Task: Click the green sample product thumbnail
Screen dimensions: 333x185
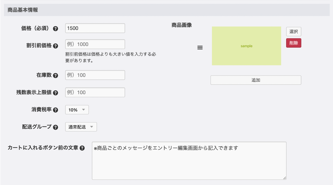Action: coord(246,46)
